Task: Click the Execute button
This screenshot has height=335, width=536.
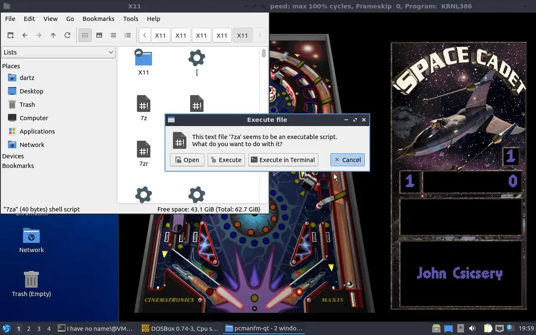Action: (226, 160)
